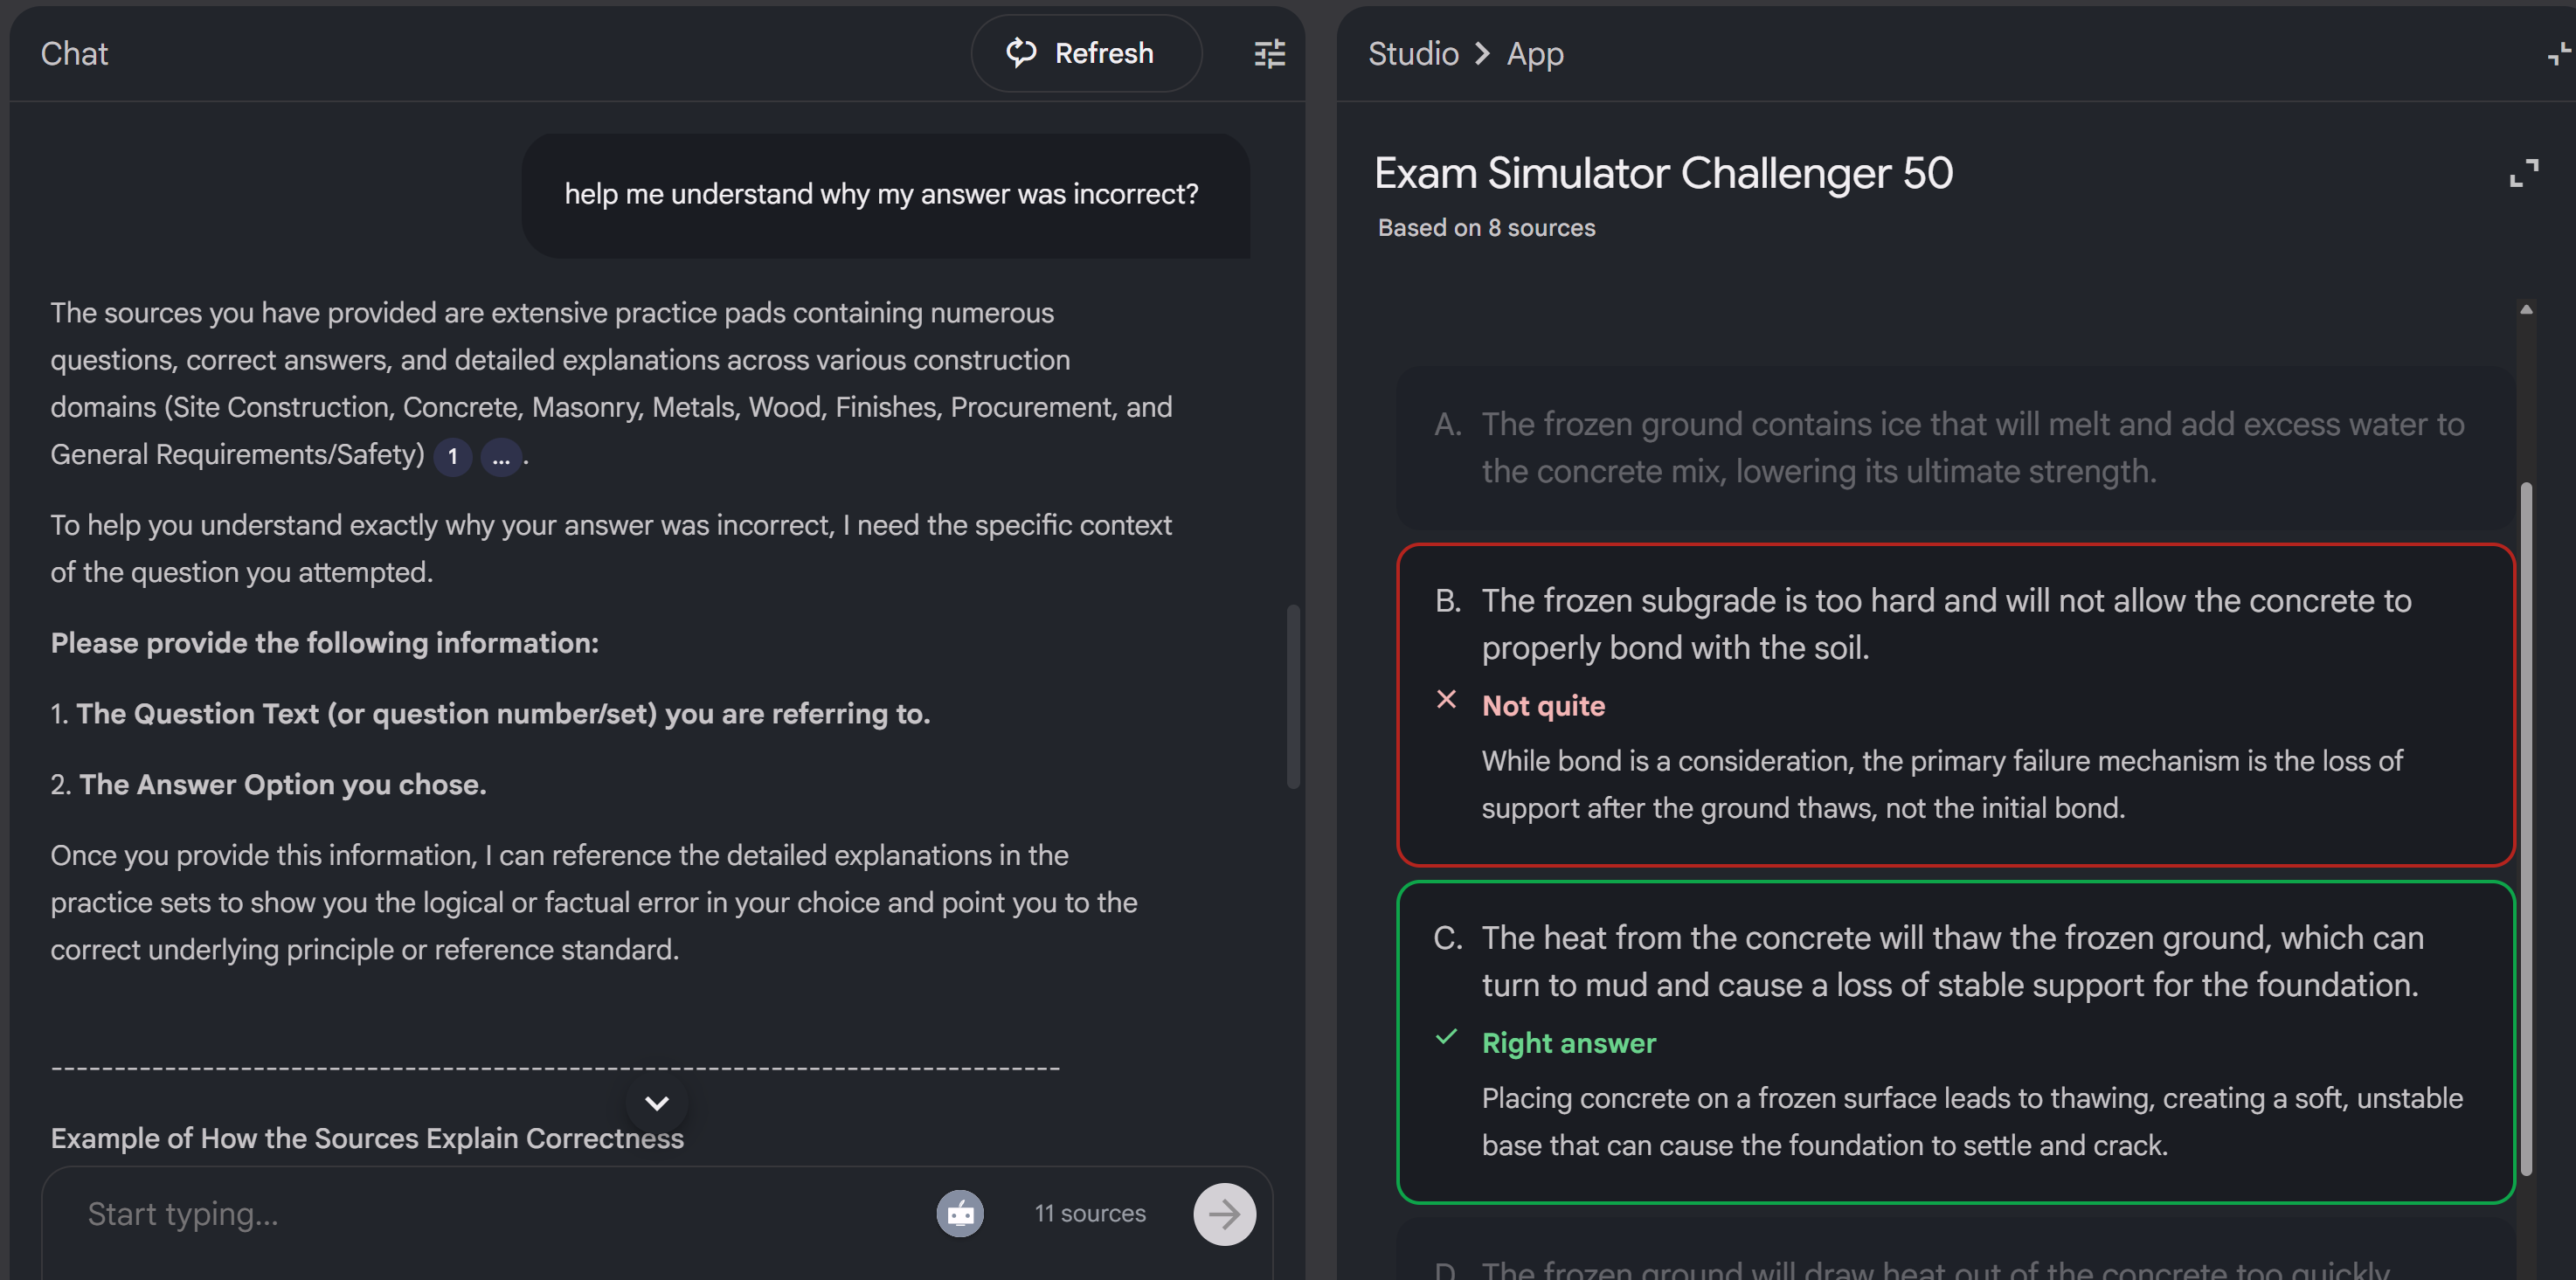Click the quiz panel vertical scrollbar
The image size is (2576, 1280).
coord(2526,830)
